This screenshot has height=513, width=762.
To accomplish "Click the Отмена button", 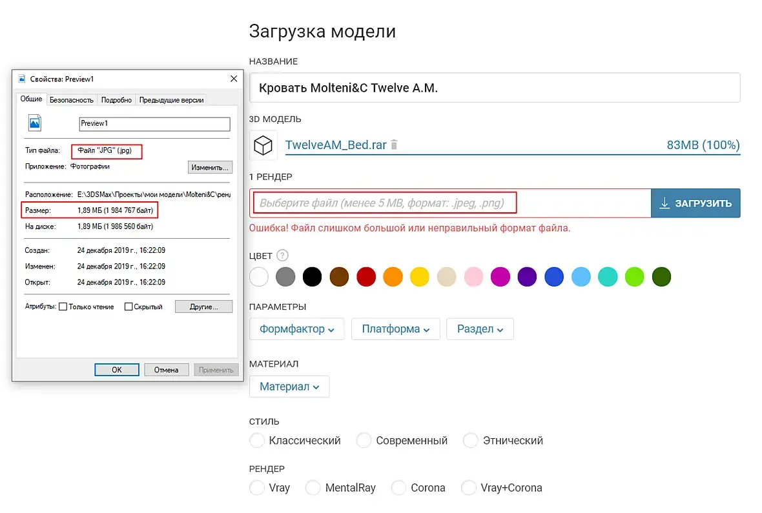I will [166, 370].
